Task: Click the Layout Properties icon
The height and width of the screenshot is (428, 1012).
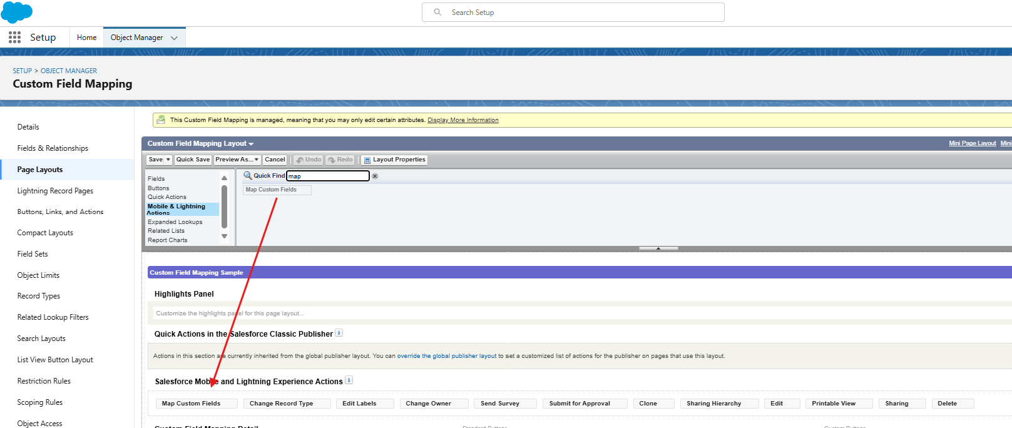Action: 367,160
